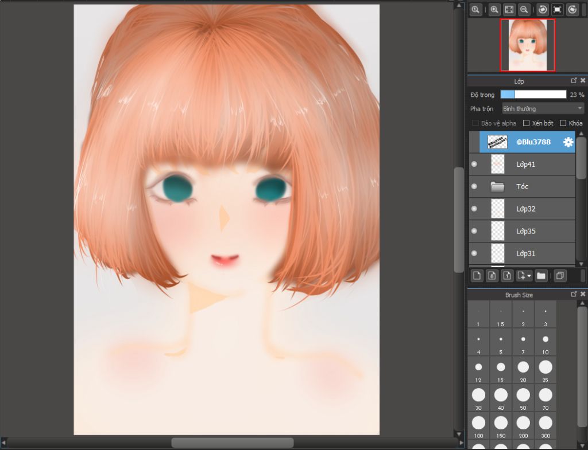
Task: Check the Khóa lock checkbox
Action: coord(563,123)
